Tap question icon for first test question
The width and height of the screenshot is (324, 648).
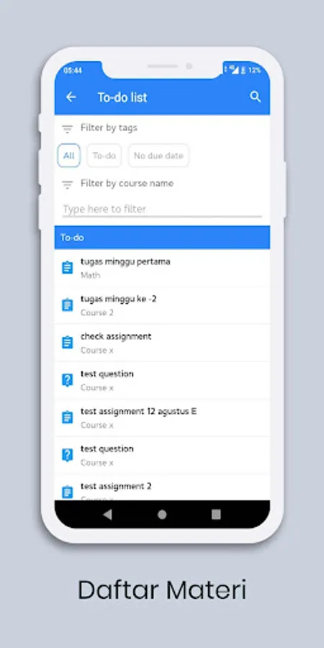(x=68, y=380)
